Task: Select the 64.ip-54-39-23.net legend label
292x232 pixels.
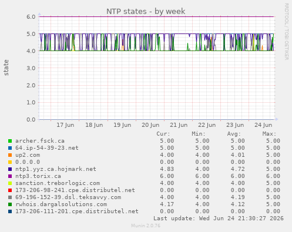Action: click(47, 148)
